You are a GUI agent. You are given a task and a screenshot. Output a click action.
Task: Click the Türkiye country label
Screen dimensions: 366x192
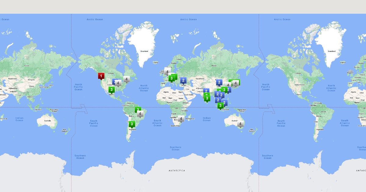point(183,85)
